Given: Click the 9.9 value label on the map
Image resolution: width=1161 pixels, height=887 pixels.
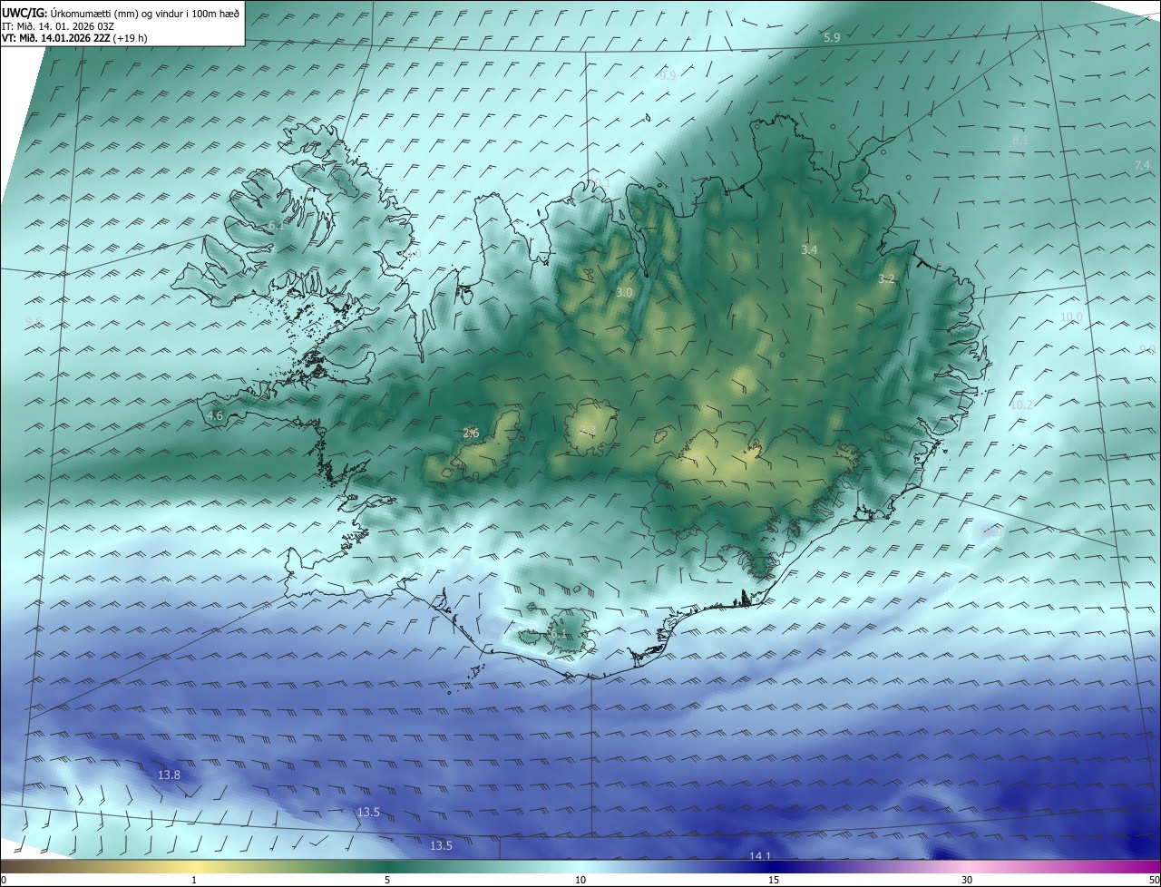Looking at the screenshot, I should (668, 76).
